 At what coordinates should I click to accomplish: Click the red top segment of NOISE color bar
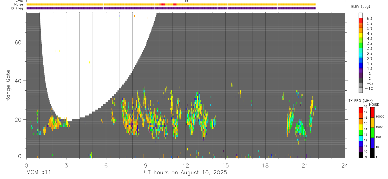372,112
